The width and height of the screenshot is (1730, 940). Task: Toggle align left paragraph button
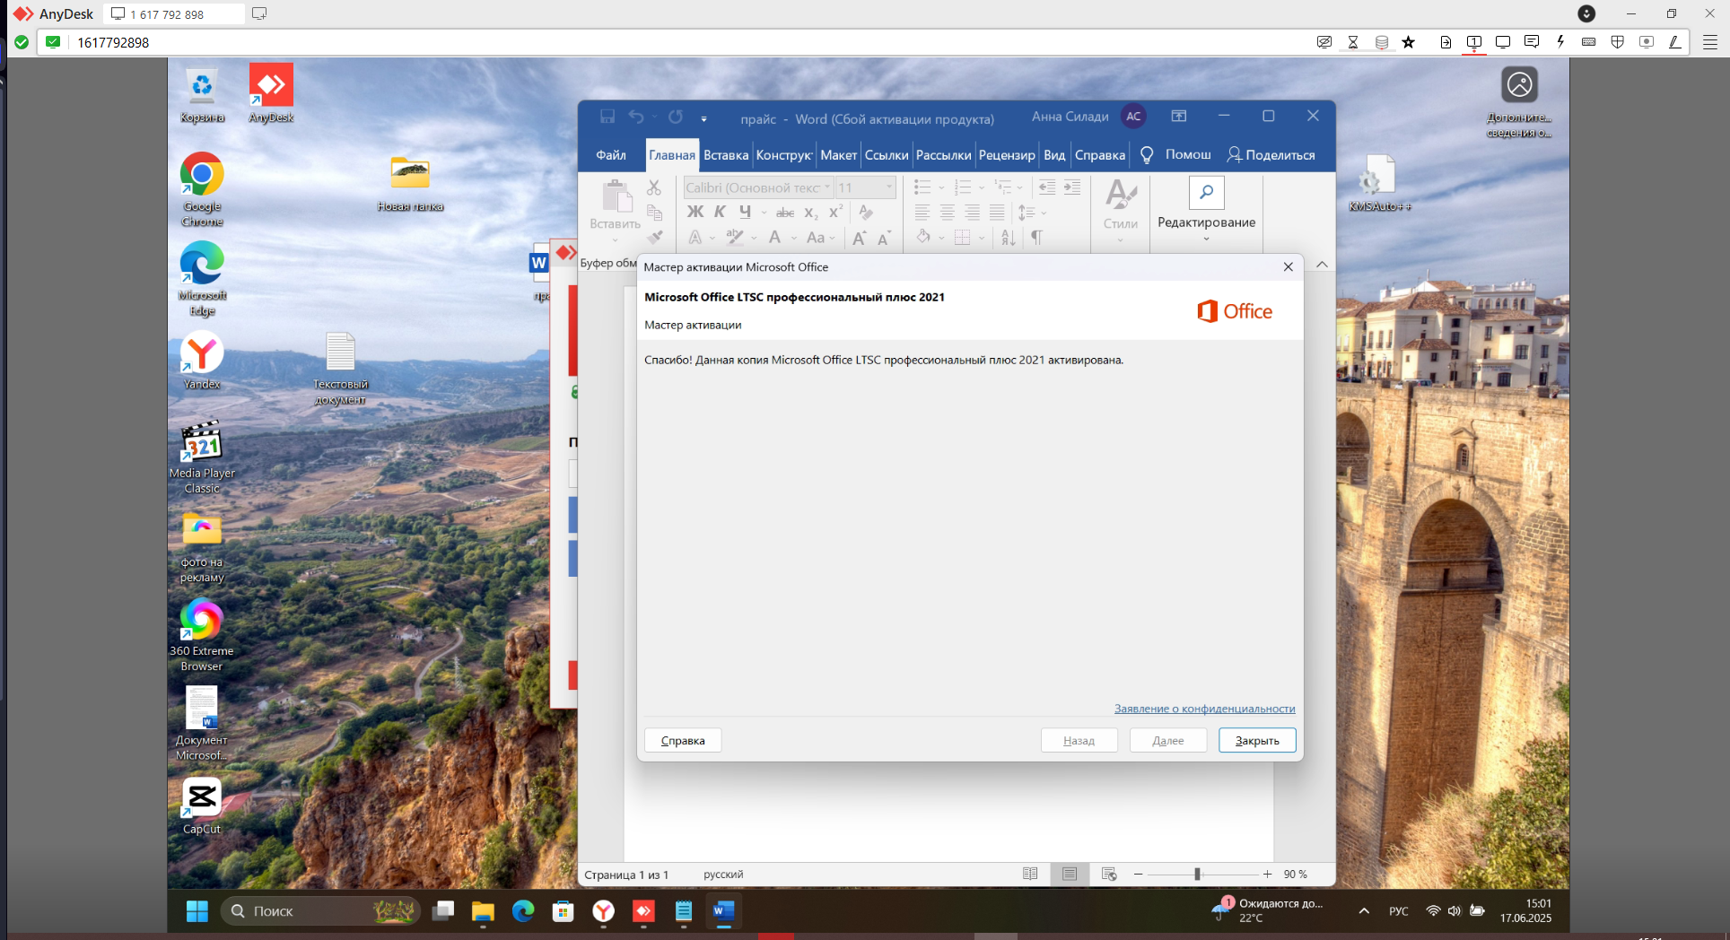click(922, 213)
